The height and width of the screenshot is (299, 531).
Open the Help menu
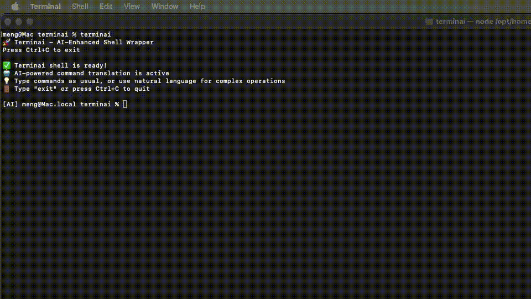coord(197,7)
